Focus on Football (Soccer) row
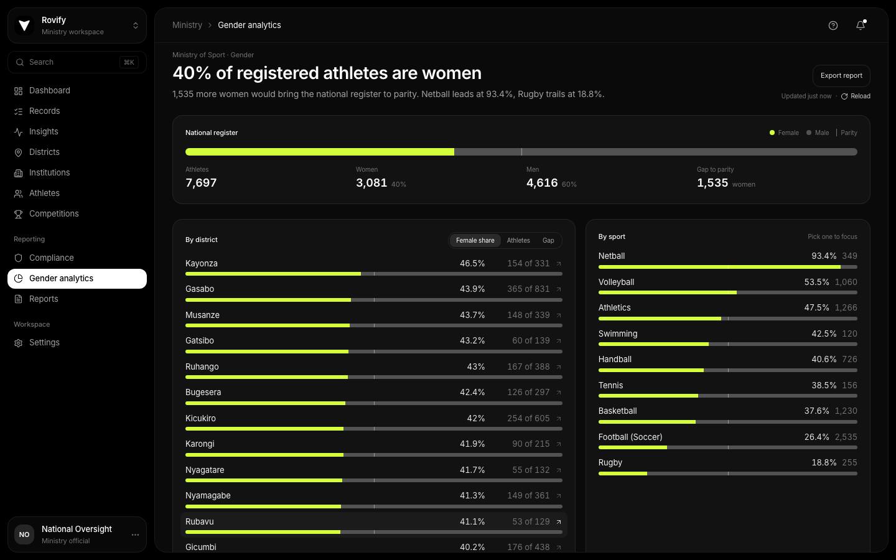 728,441
